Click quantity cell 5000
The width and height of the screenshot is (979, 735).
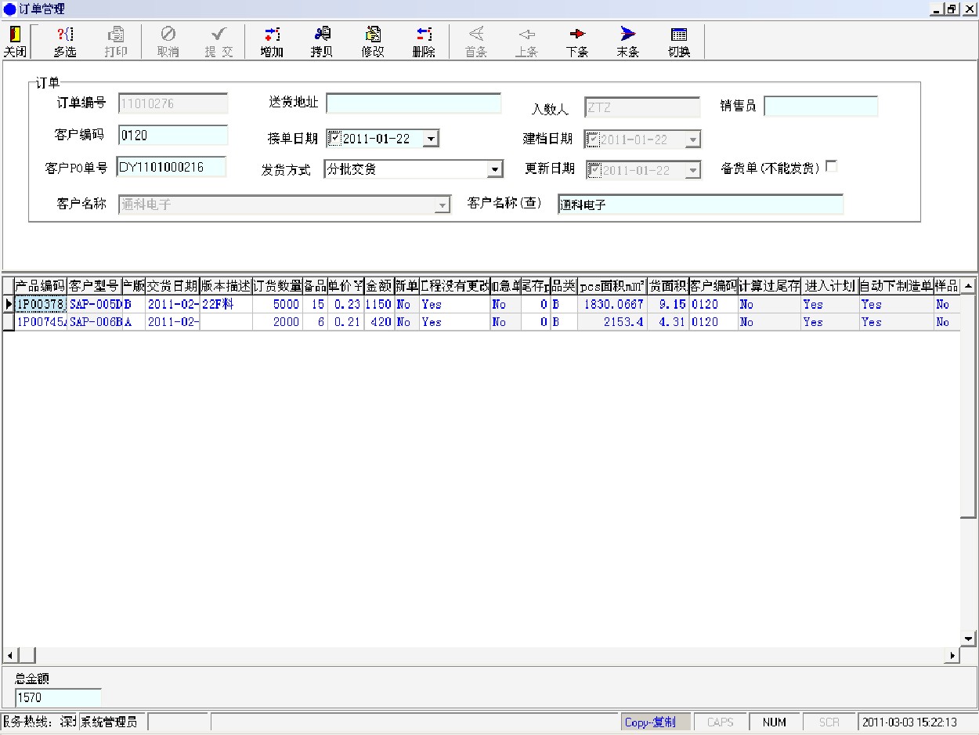pyautogui.click(x=277, y=304)
